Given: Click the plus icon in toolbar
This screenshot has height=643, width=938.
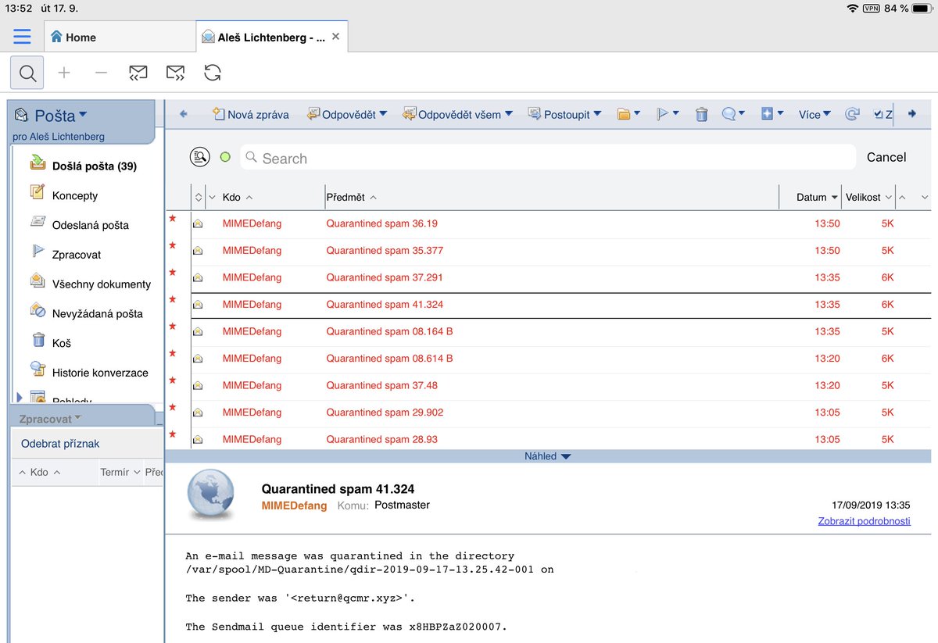Looking at the screenshot, I should pyautogui.click(x=64, y=73).
